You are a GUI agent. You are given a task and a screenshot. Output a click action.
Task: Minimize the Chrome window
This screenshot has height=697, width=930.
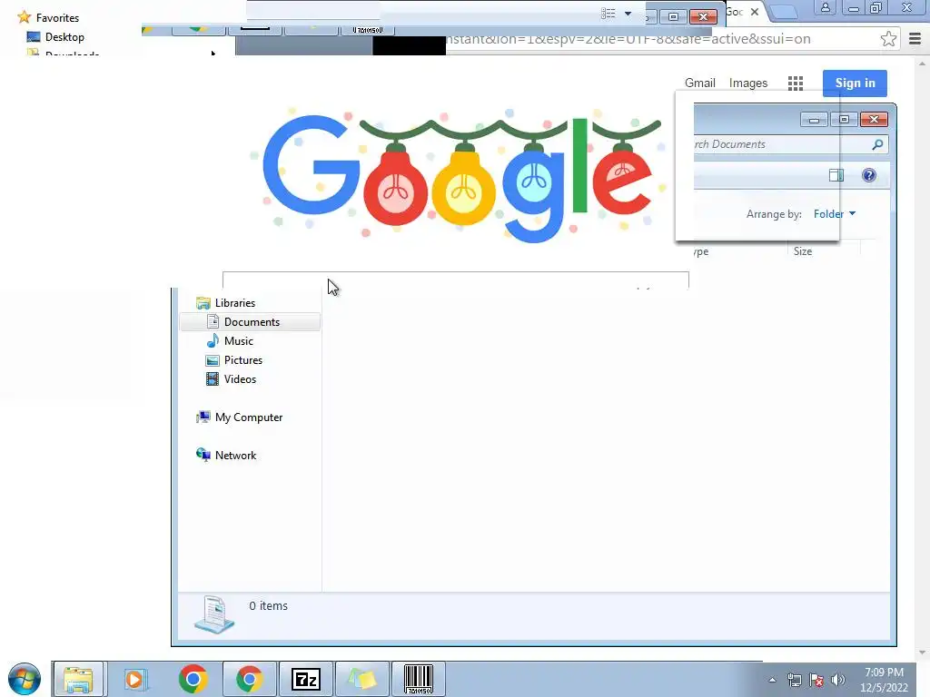click(x=853, y=8)
